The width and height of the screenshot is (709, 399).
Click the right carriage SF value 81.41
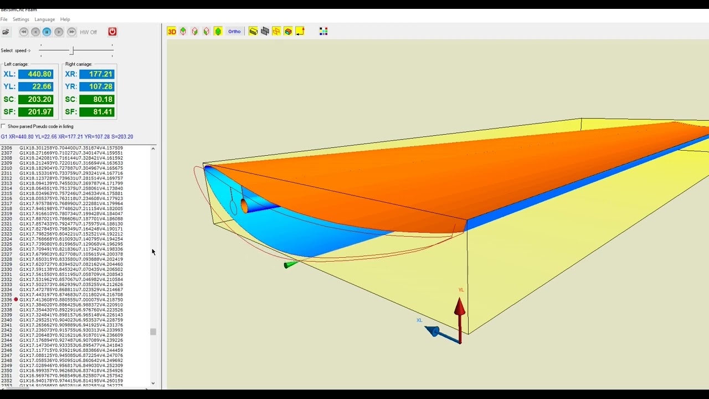(97, 112)
